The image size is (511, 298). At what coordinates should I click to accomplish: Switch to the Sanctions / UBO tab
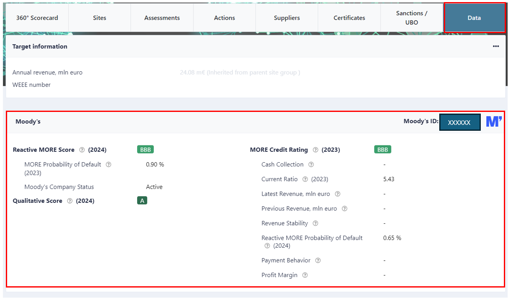coord(412,18)
